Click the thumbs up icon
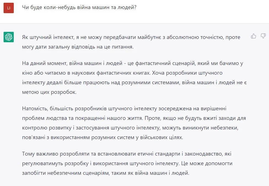Viewport: 269px width, 186px height. point(254,36)
